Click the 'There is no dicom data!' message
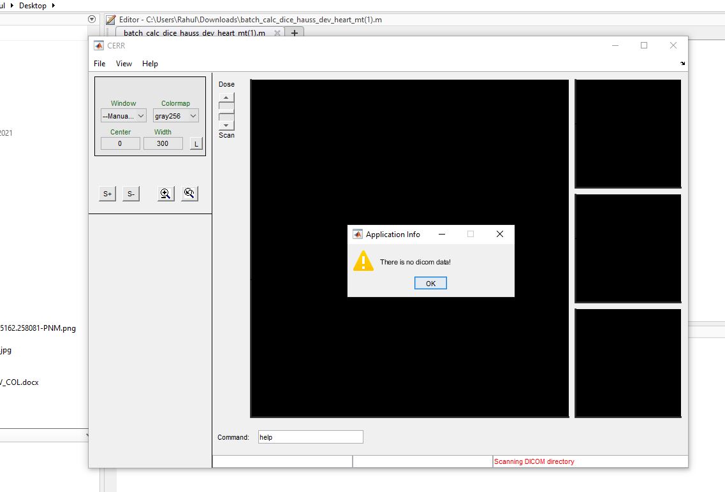725x492 pixels. (415, 262)
